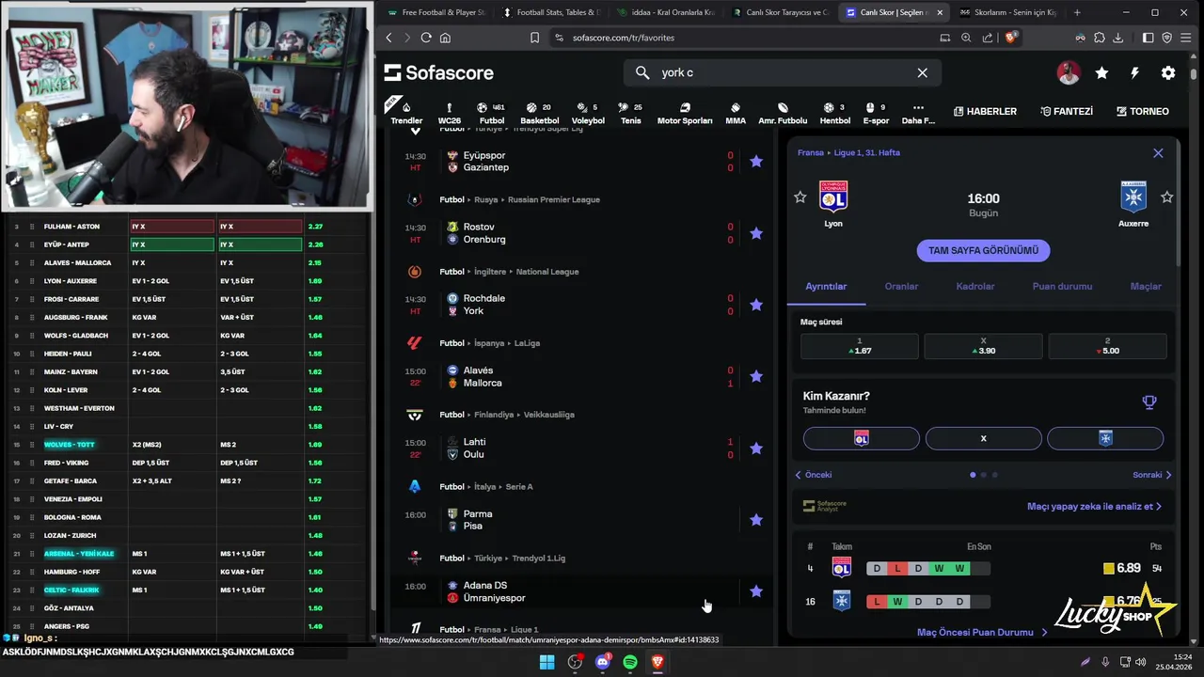Click the browser home button
This screenshot has width=1204, height=677.
click(x=445, y=38)
